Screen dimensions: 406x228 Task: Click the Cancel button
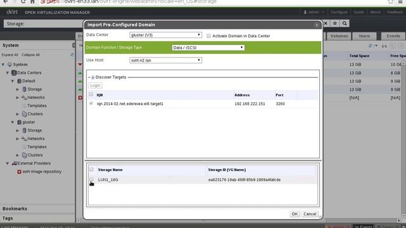(x=310, y=214)
